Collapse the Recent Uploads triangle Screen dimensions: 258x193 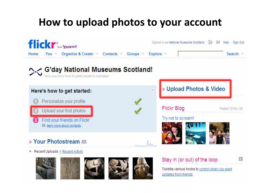[x=30, y=152]
